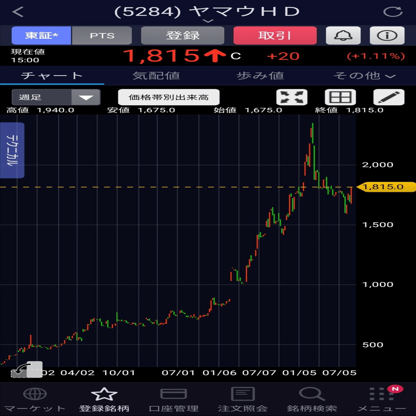Screen dimensions: 416x416
Task: Open the stock info icon
Action: coord(387,35)
